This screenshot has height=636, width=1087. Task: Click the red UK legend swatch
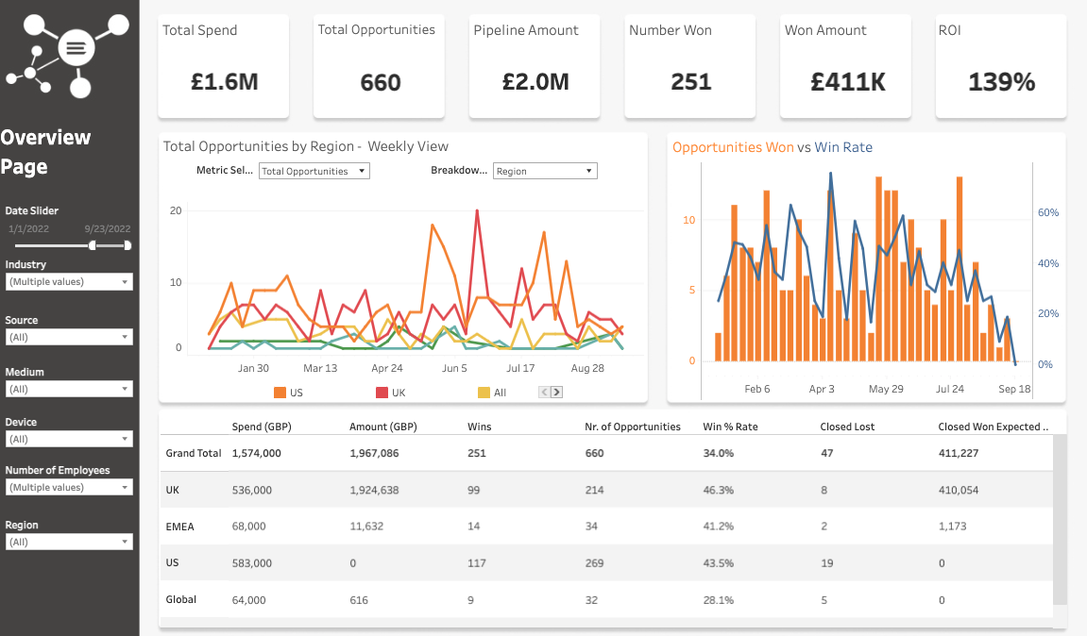pos(382,392)
